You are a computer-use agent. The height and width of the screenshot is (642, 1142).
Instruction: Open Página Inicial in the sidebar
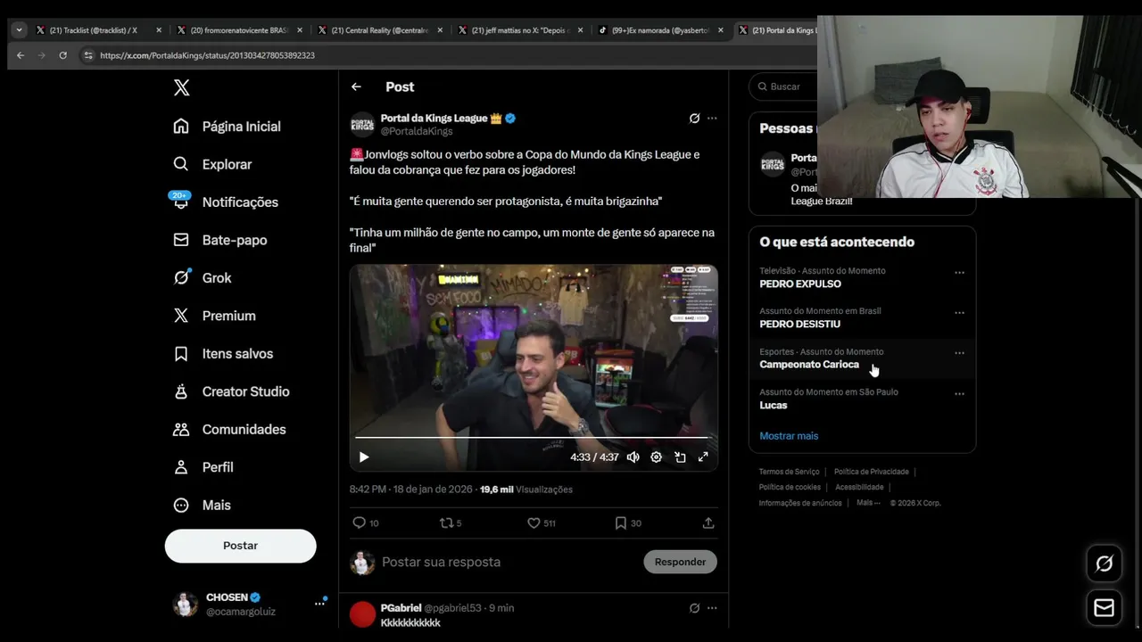228,127
